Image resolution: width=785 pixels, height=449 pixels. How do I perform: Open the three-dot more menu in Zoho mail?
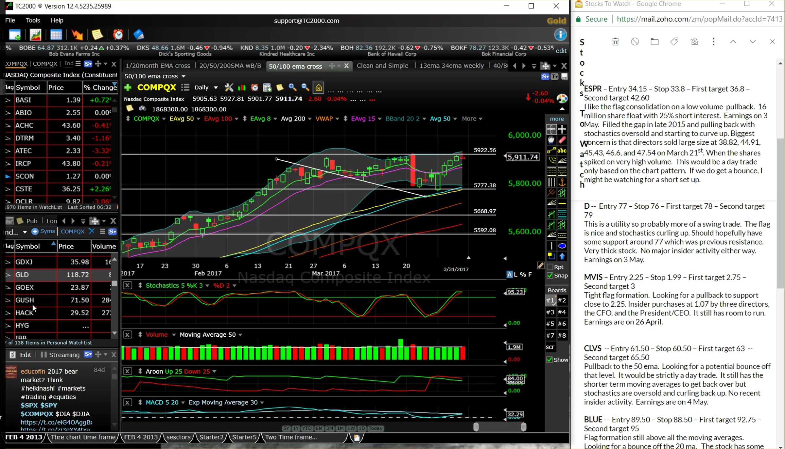pyautogui.click(x=713, y=41)
